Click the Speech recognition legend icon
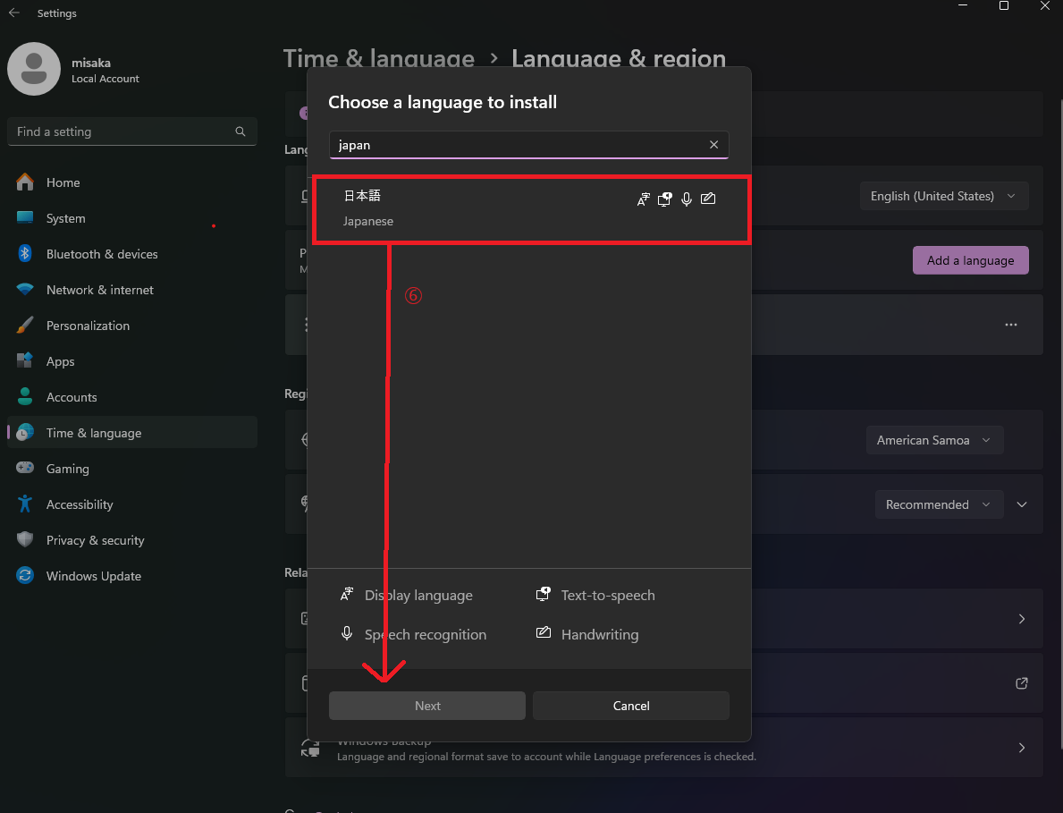 click(x=346, y=633)
